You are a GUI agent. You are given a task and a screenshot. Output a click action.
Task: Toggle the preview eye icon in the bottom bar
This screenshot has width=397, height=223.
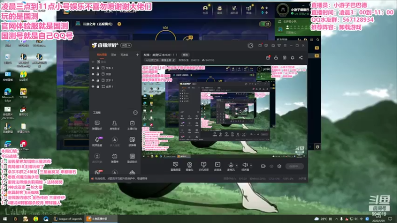tap(271, 166)
